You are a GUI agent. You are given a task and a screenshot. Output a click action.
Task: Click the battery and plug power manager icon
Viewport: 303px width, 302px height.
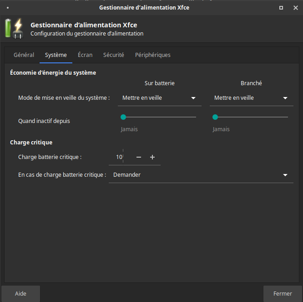(x=14, y=28)
